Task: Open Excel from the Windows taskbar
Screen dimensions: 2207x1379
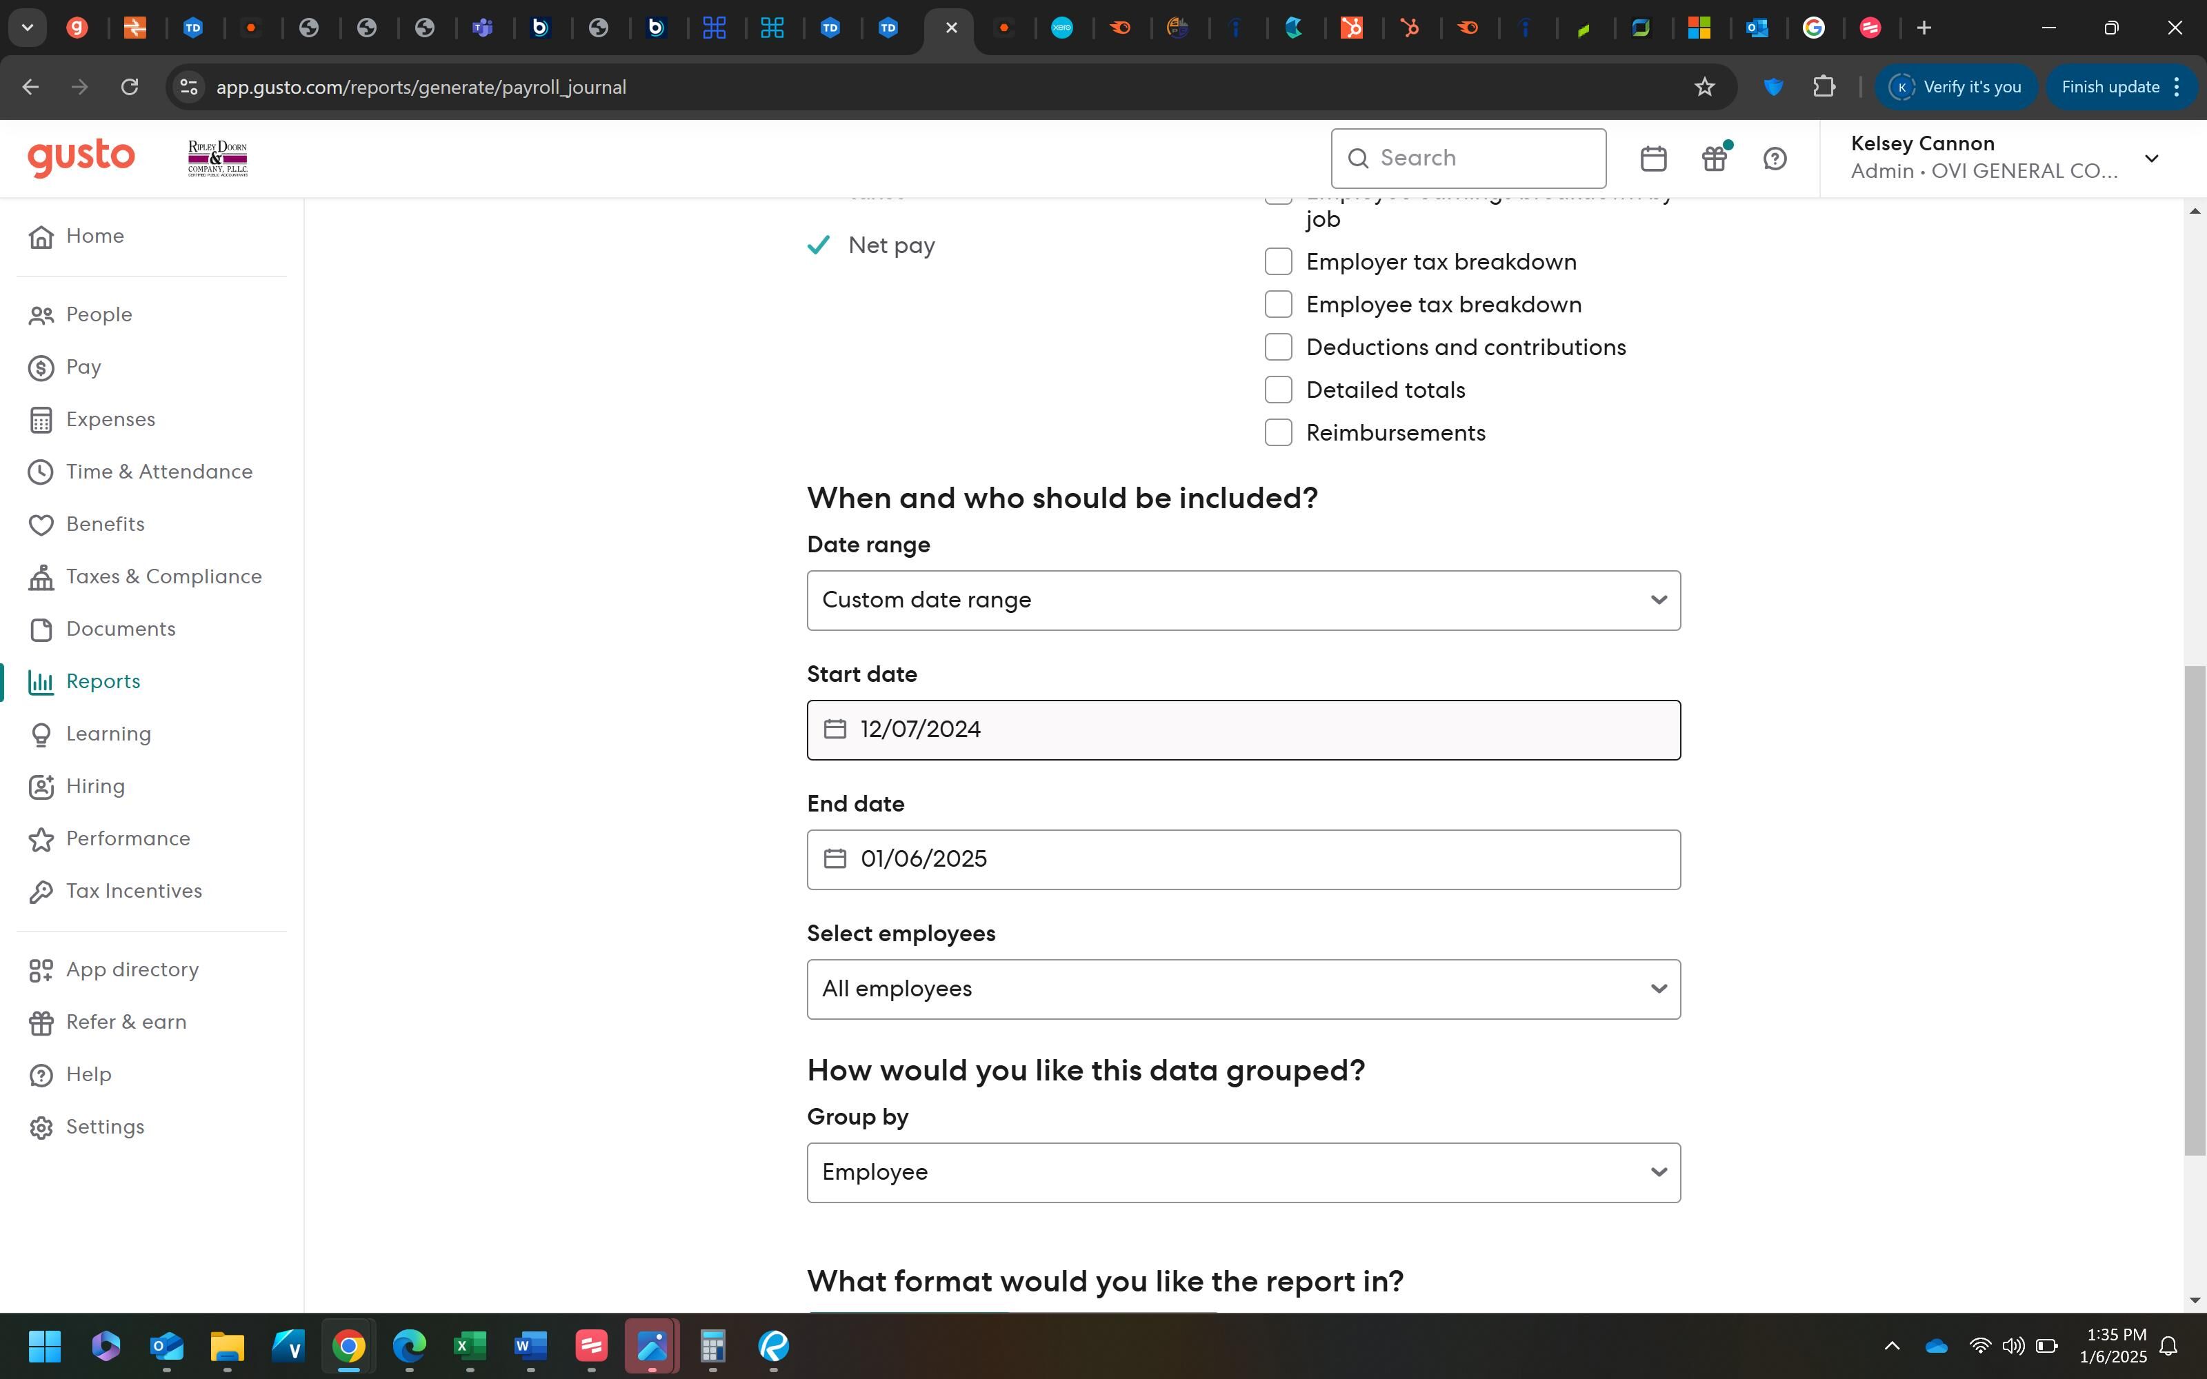Action: click(x=470, y=1346)
